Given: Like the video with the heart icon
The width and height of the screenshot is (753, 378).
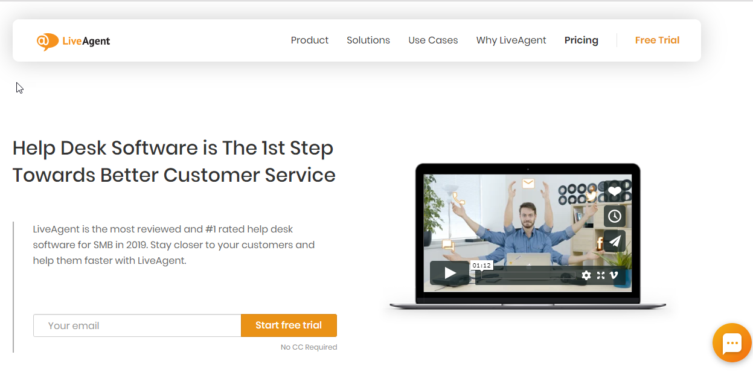Looking at the screenshot, I should [x=614, y=191].
